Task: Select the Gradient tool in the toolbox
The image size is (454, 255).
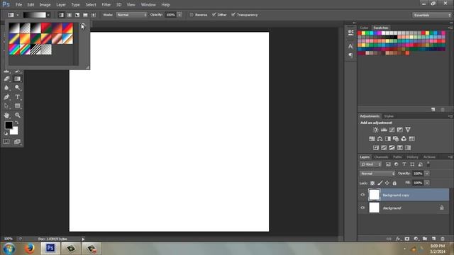Action: 17,79
